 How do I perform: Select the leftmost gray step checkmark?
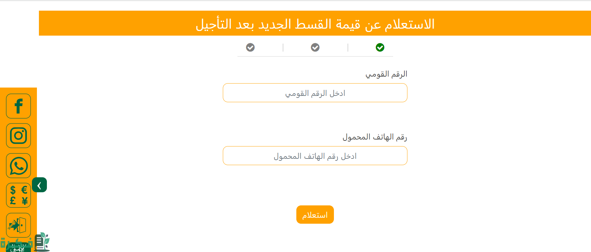coord(250,48)
